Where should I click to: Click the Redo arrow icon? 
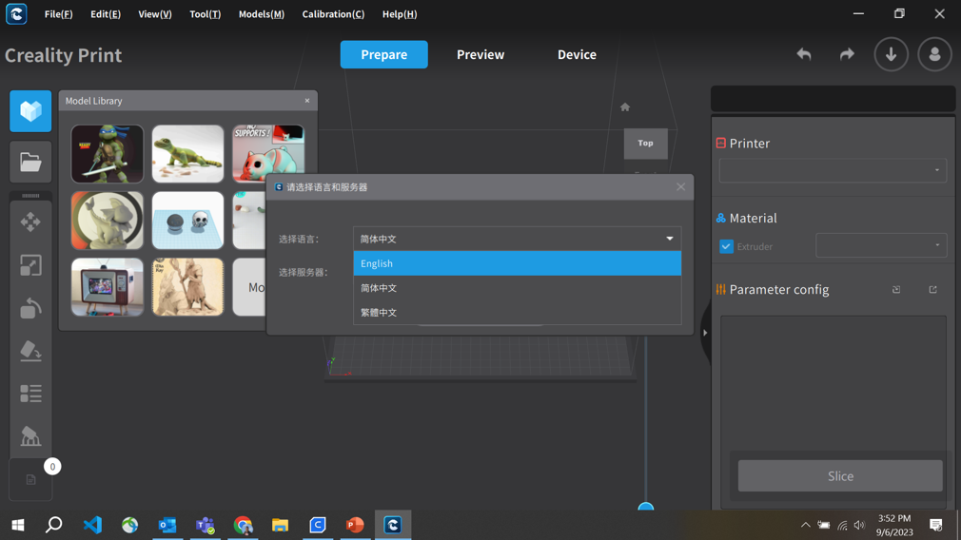point(847,54)
